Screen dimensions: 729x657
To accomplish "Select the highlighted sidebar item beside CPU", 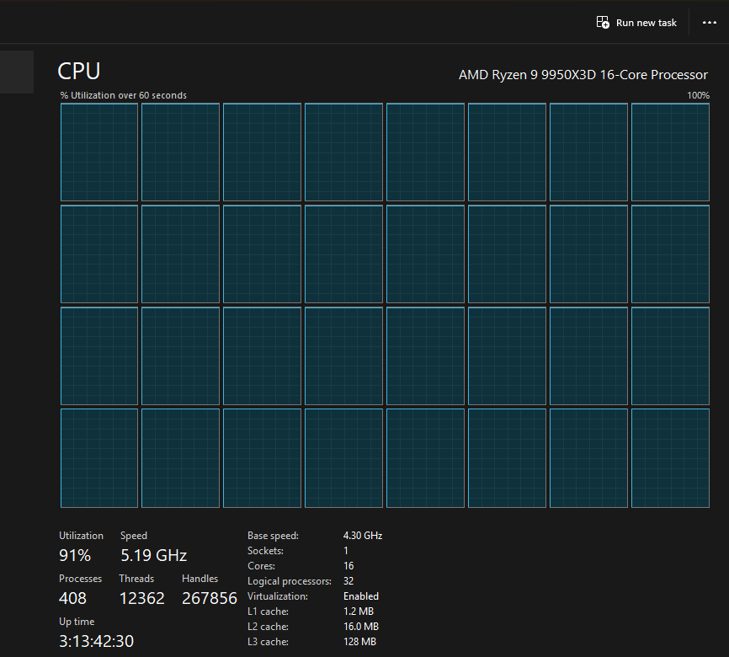I will pos(17,72).
